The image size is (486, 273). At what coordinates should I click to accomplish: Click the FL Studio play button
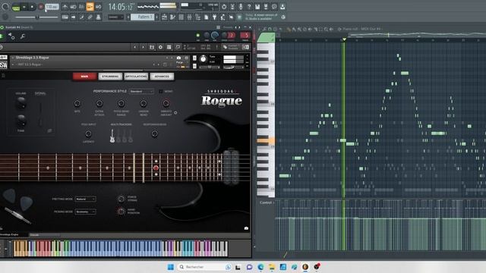[x=24, y=7]
